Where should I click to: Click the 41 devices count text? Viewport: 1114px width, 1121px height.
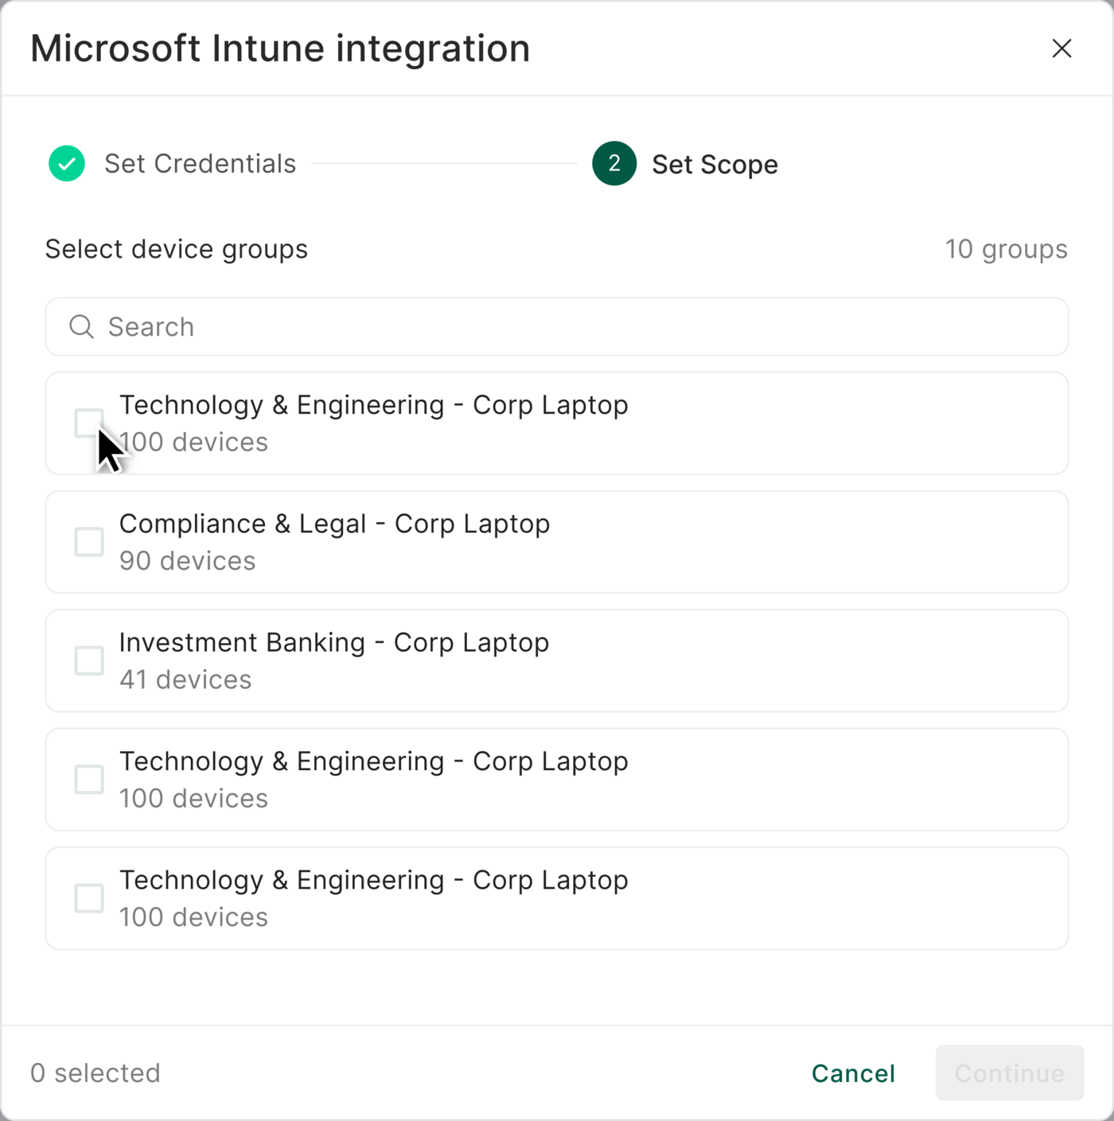(x=185, y=679)
